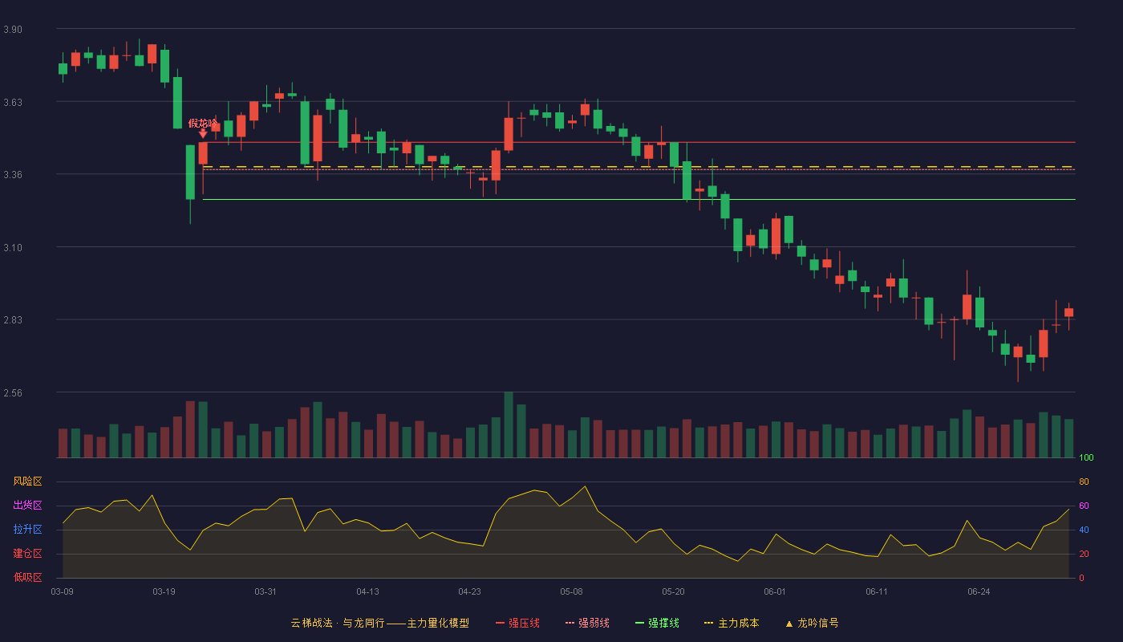Click the tallest volume bar in the volume panel
This screenshot has height=642, width=1123.
[x=509, y=425]
